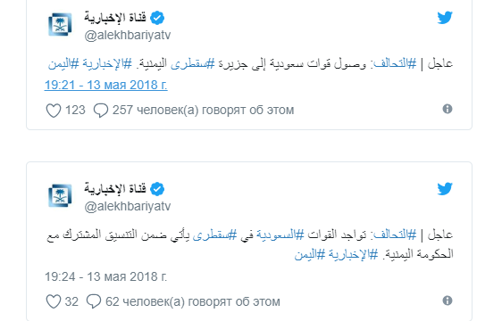Open replies bubble on the second tweet

(94, 301)
